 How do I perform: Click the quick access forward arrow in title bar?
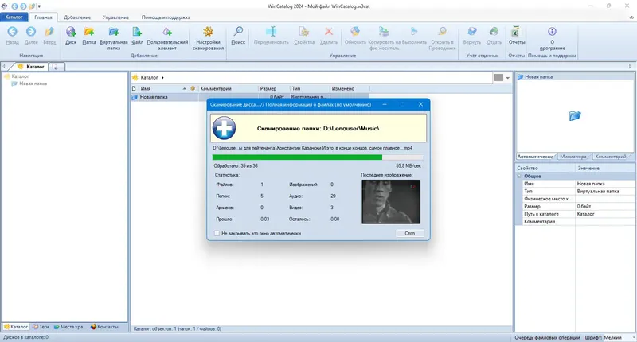pos(24,6)
